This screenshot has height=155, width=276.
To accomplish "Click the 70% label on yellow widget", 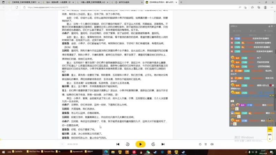I will [x=270, y=130].
